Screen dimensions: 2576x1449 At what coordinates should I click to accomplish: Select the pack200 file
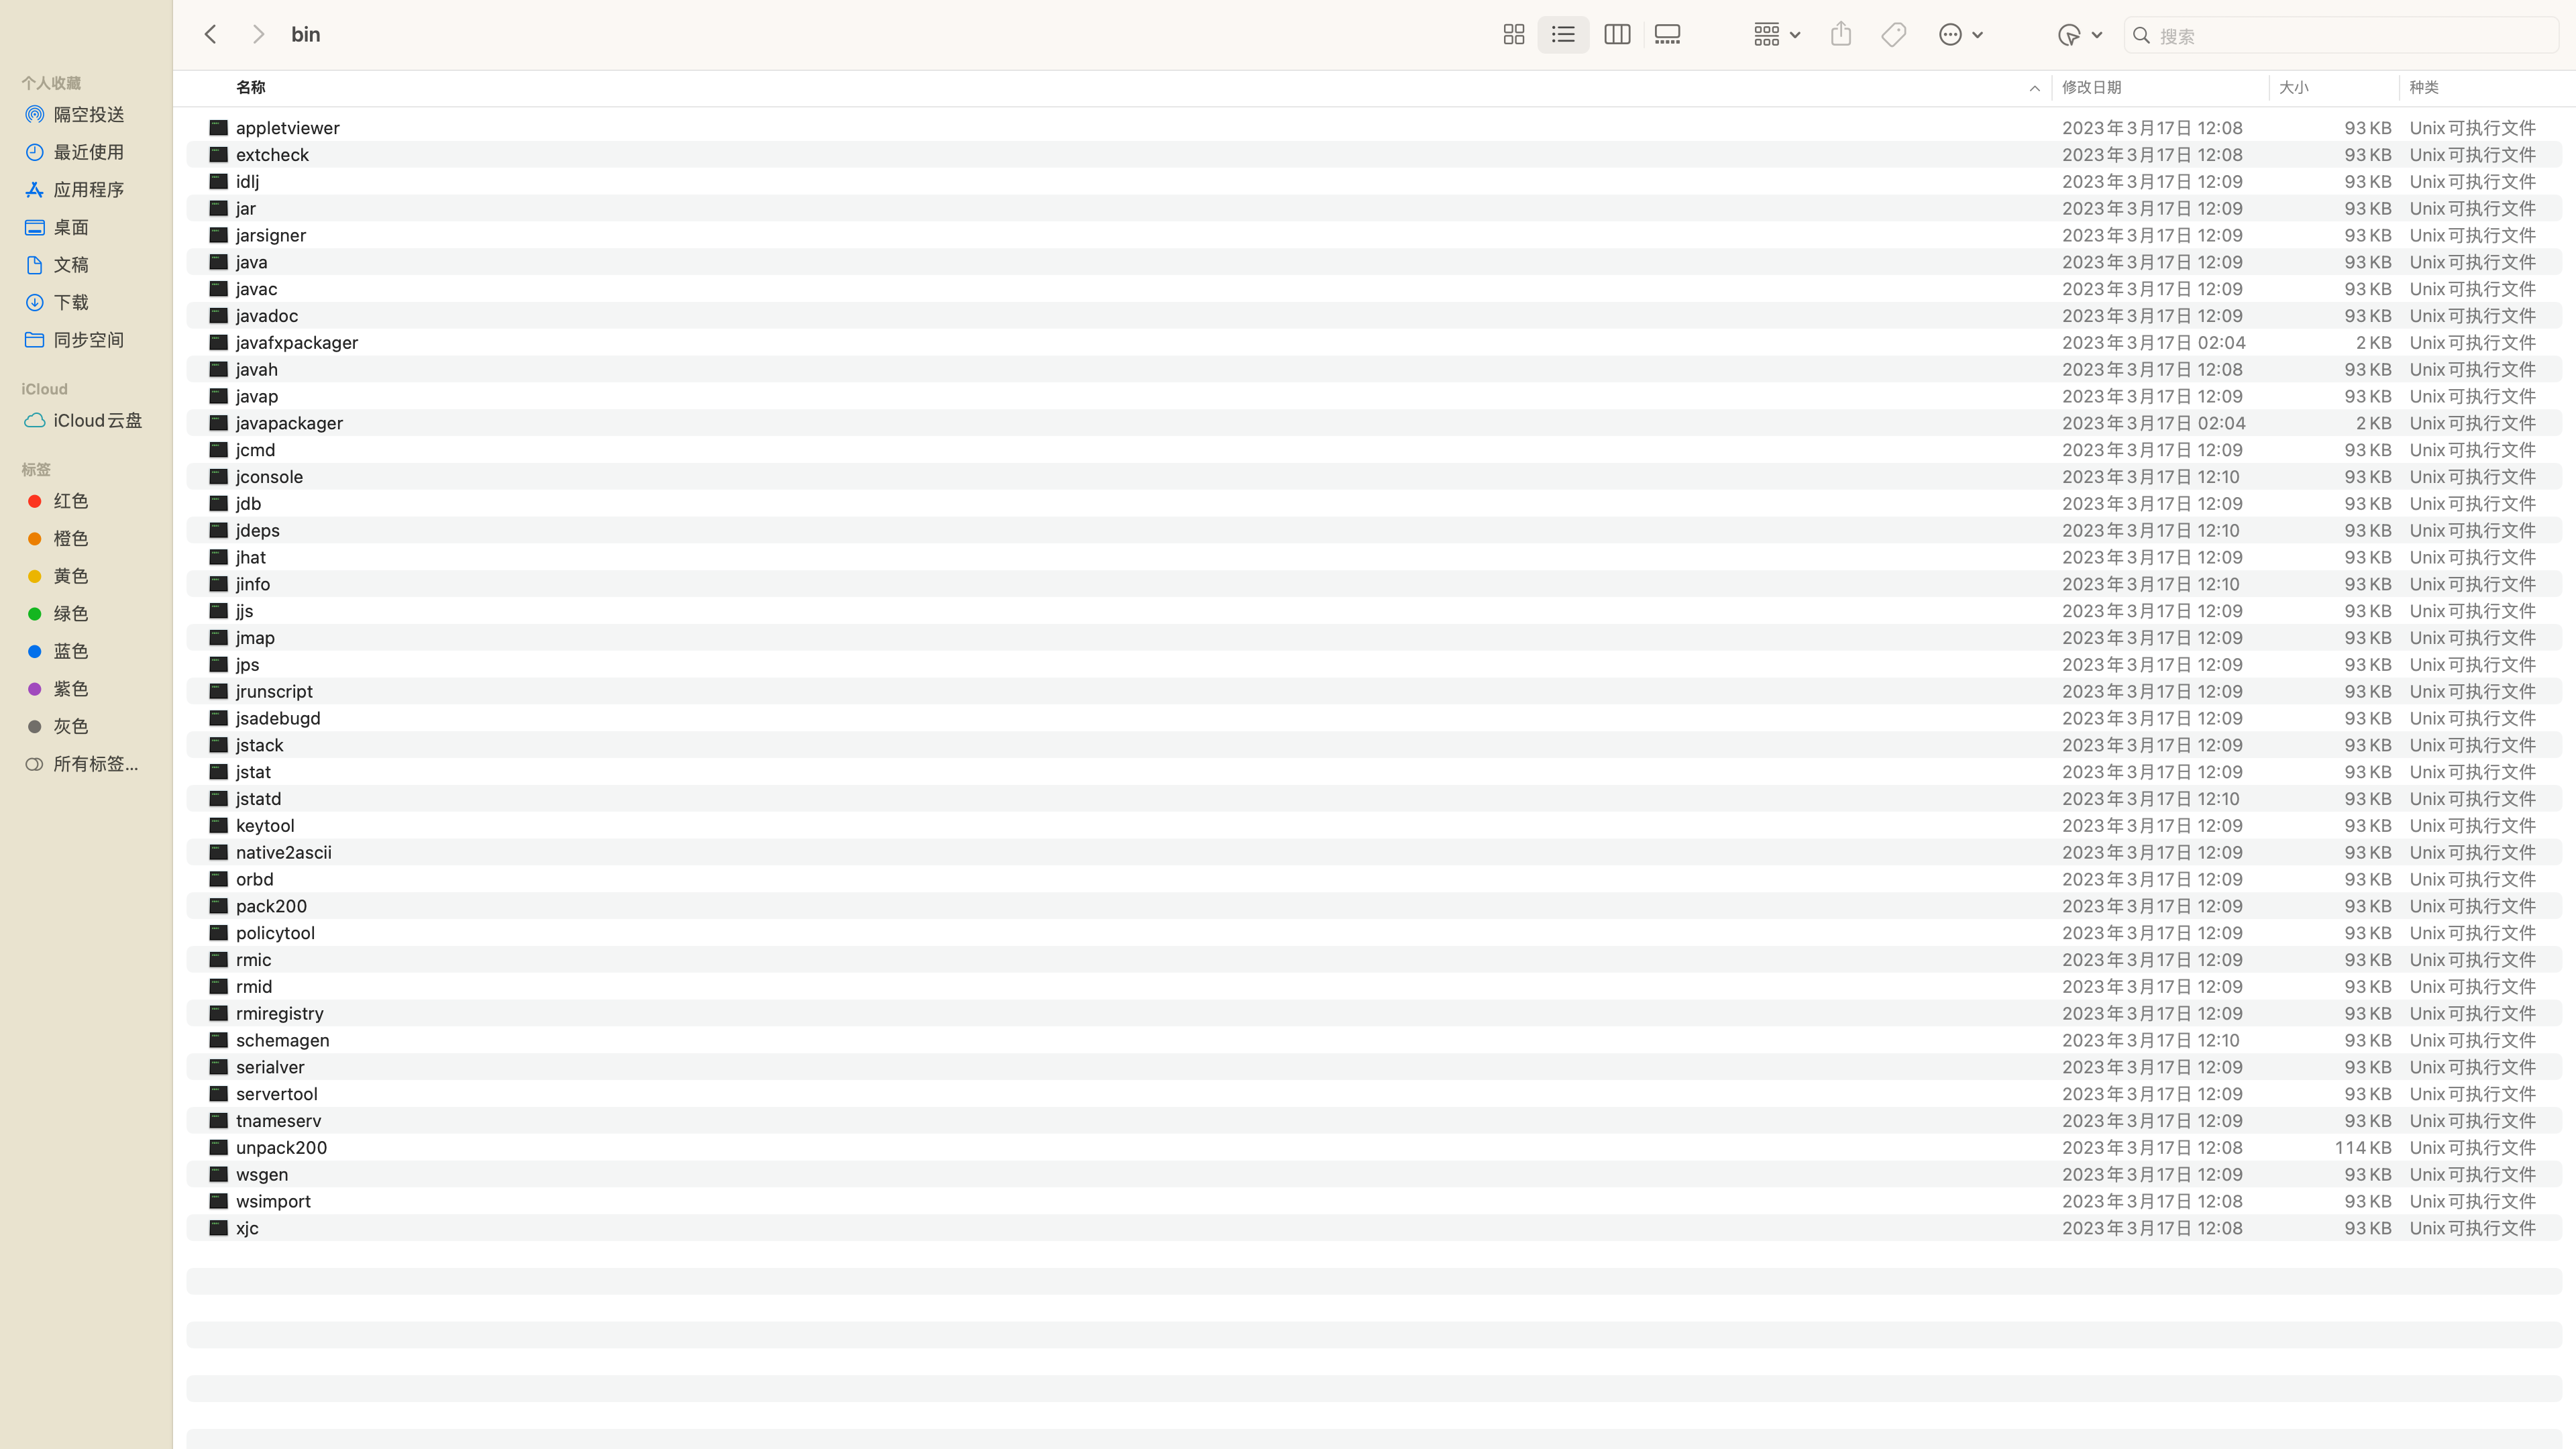point(1374,906)
